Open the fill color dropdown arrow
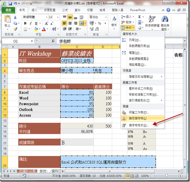This screenshot has height=182, width=190. (x=39, y=29)
